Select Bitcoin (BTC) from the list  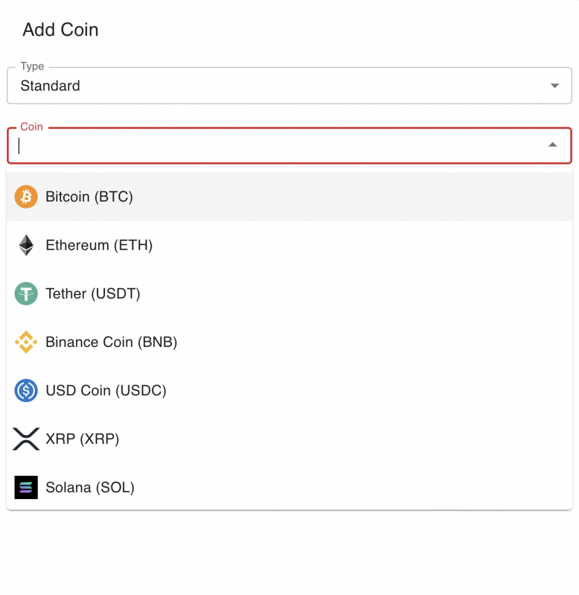pyautogui.click(x=289, y=196)
